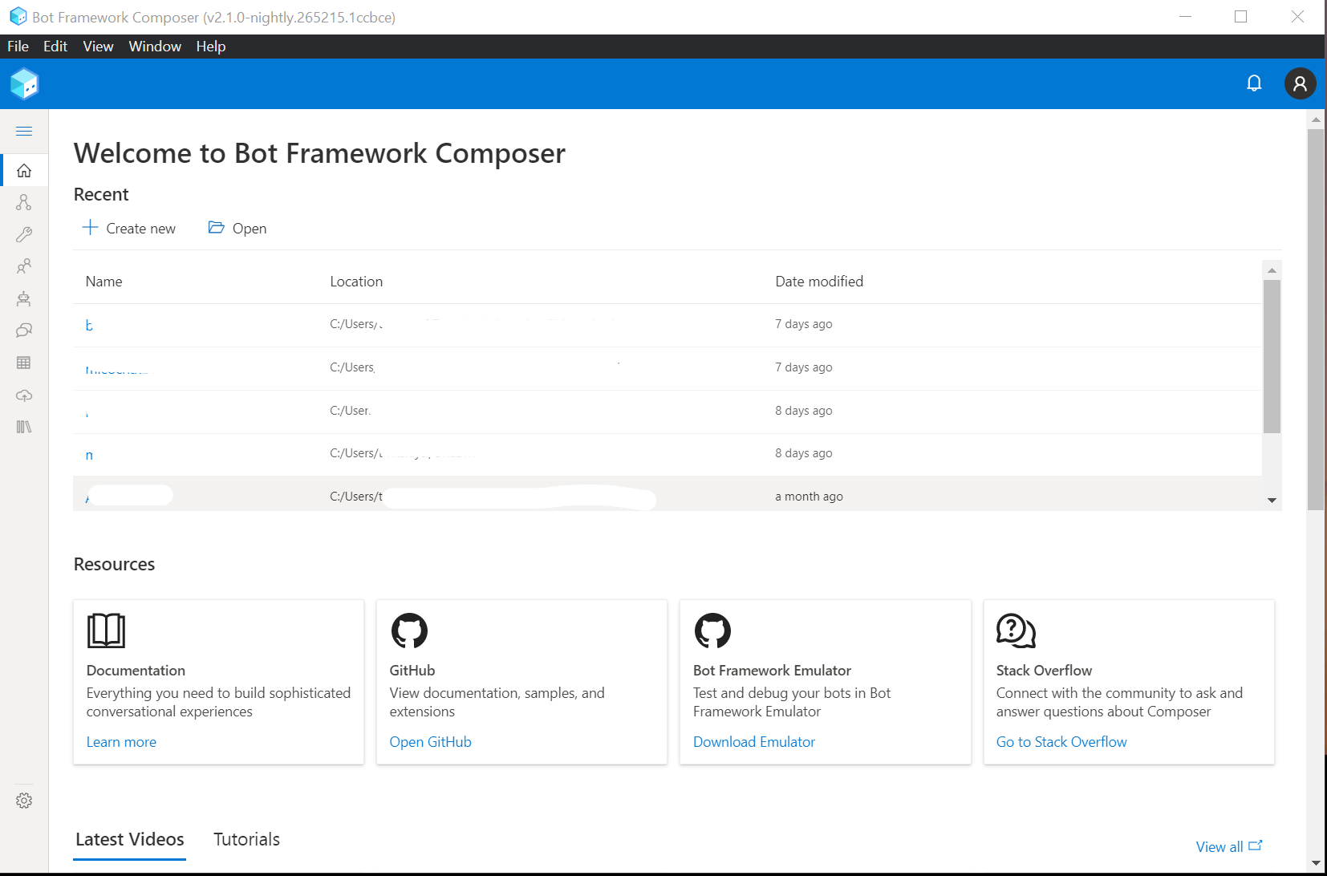Follow the Go to Stack Overflow link

(x=1061, y=742)
